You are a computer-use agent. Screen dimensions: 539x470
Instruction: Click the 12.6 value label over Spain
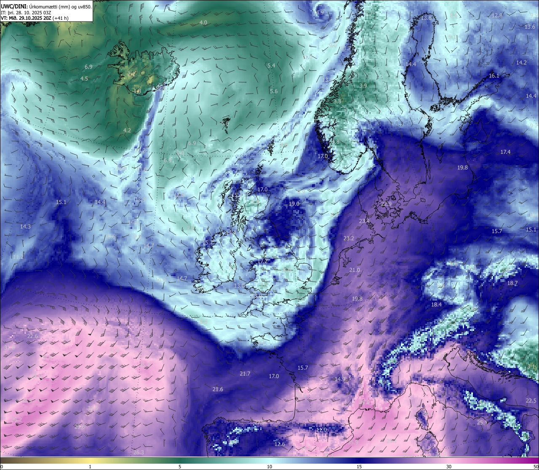pyautogui.click(x=280, y=444)
